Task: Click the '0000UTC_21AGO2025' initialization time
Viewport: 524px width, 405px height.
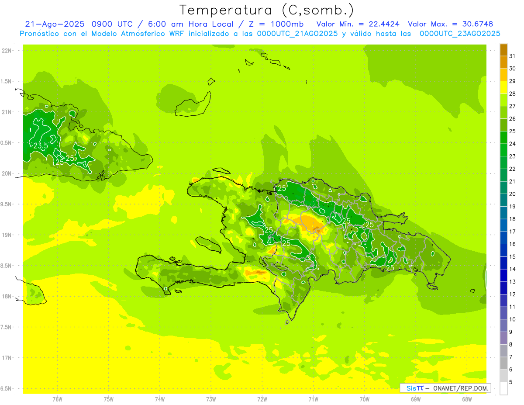Action: point(297,34)
